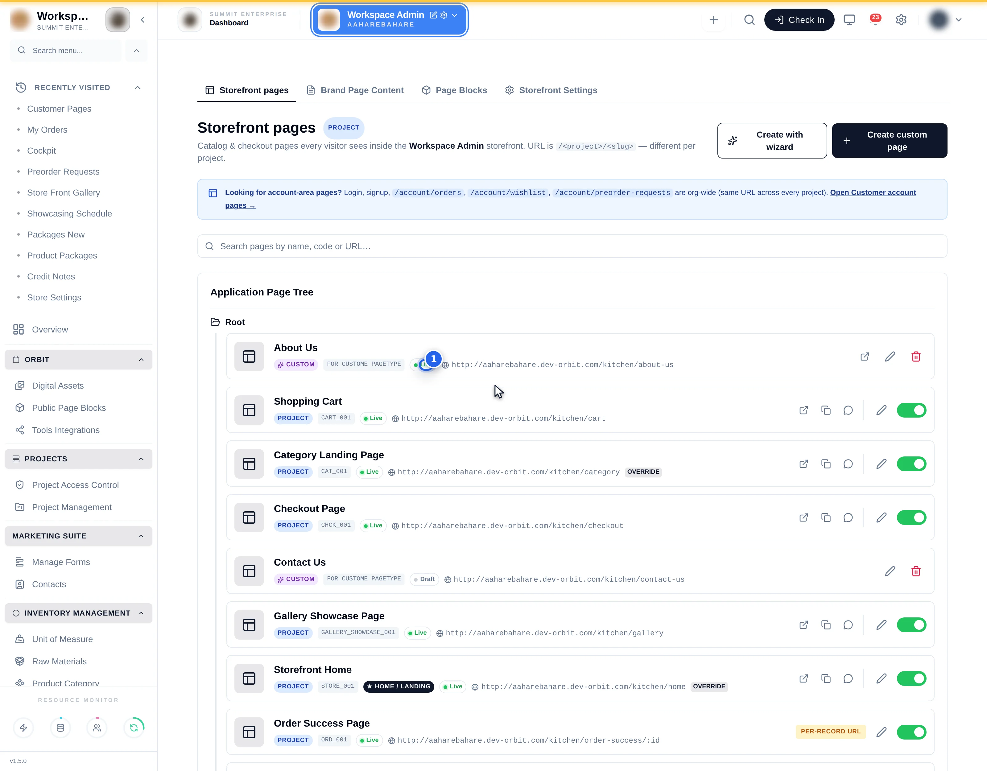987x771 pixels.
Task: Open comments for Checkout Page
Action: pyautogui.click(x=848, y=517)
